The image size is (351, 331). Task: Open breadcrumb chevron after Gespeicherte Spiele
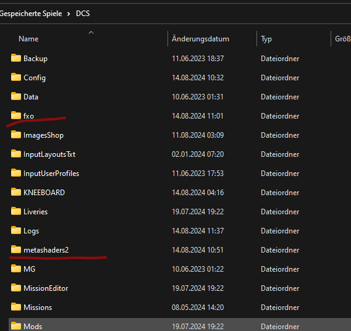coord(69,14)
